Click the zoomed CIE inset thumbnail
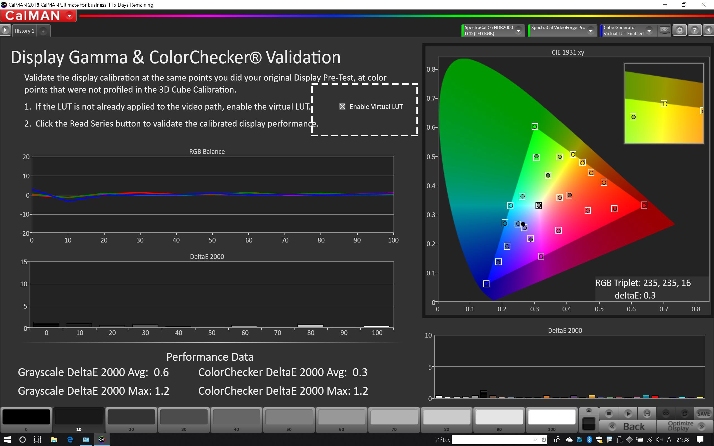Screen dimensions: 714x446 pos(664,103)
